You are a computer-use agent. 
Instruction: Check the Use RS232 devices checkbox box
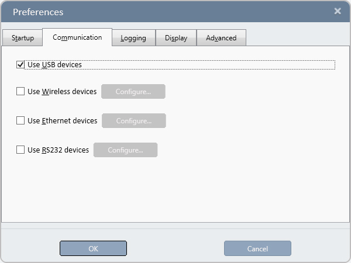(x=20, y=150)
